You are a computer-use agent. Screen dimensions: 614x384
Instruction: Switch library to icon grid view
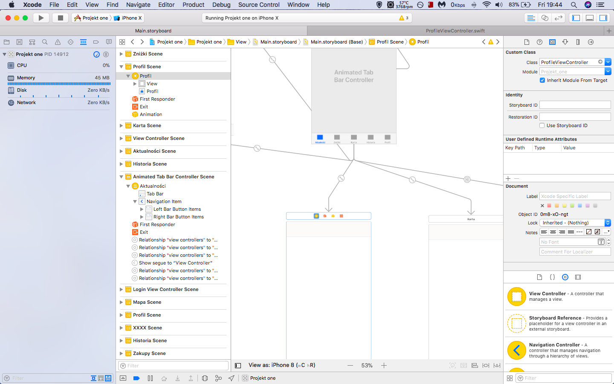click(x=510, y=378)
